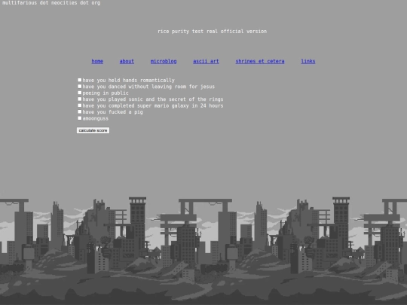
Task: Click the 'have you held hands romantically' label
Action: (x=128, y=81)
